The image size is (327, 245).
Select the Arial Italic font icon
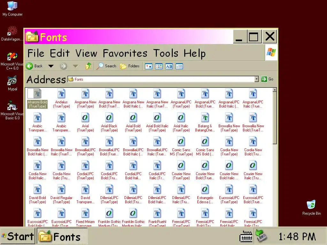click(181, 117)
